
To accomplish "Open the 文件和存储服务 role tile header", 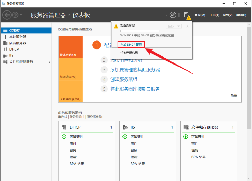I will click(209, 127).
